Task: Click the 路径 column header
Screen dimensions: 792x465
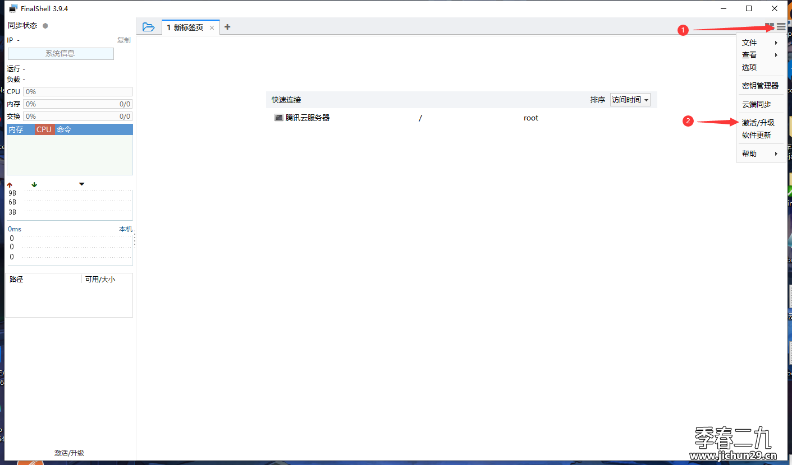Action: [x=16, y=279]
